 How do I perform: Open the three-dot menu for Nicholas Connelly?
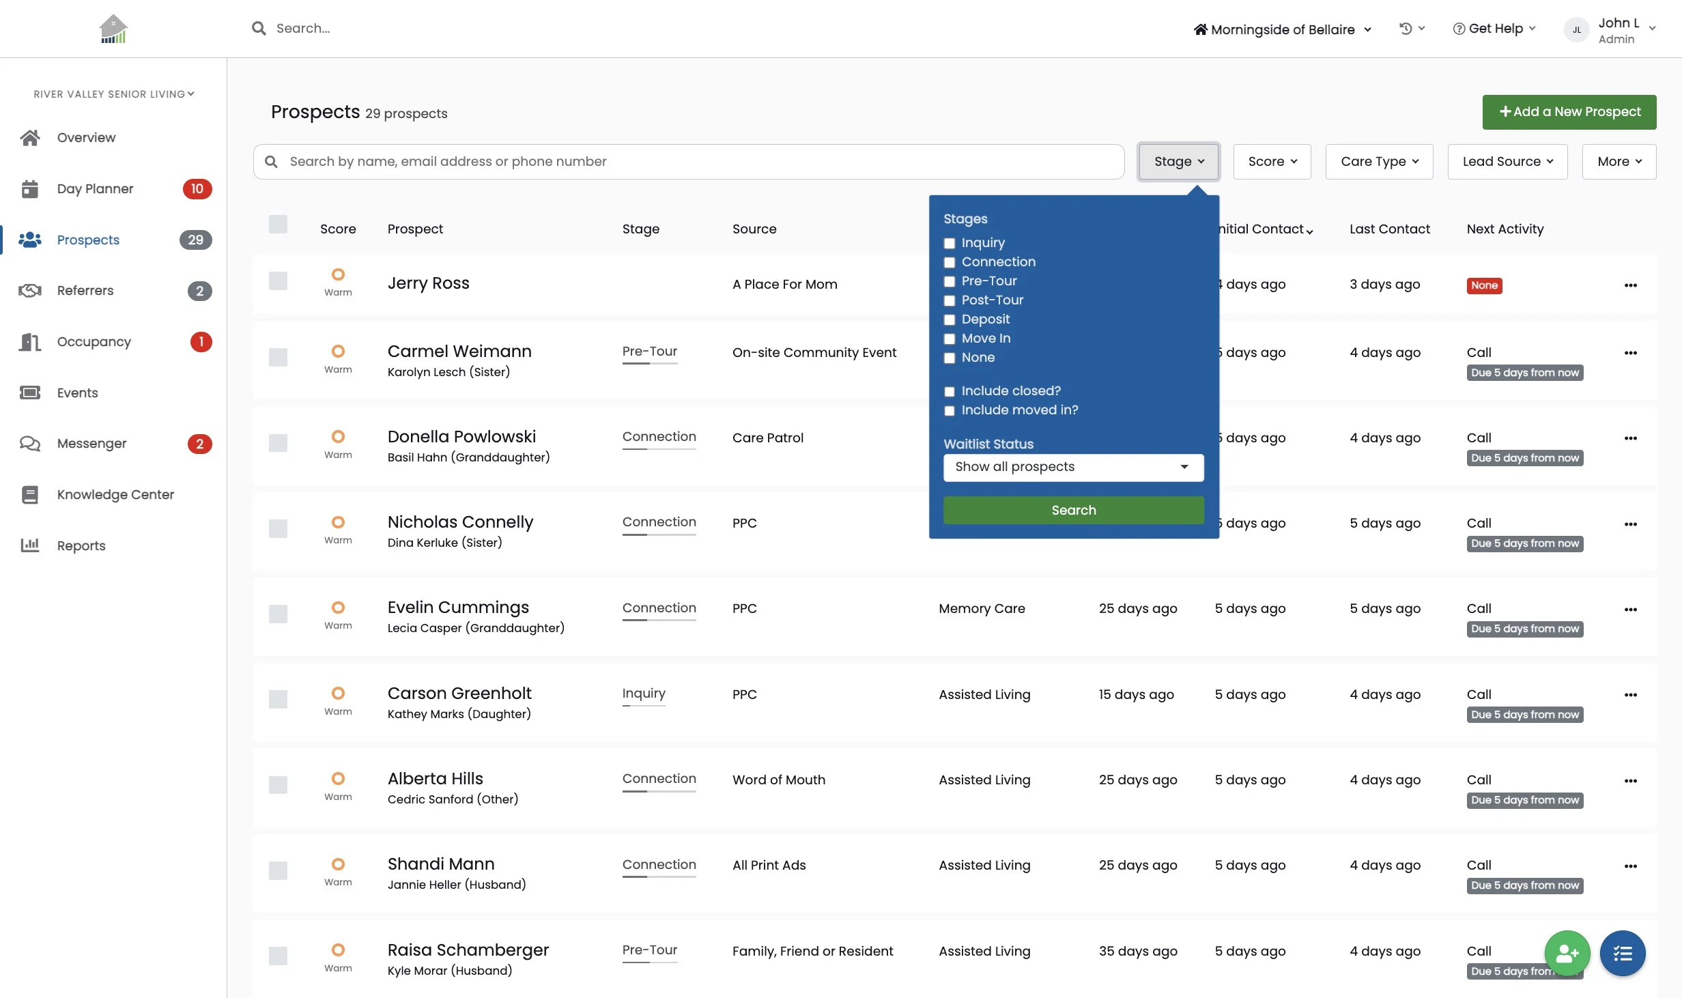click(1631, 524)
